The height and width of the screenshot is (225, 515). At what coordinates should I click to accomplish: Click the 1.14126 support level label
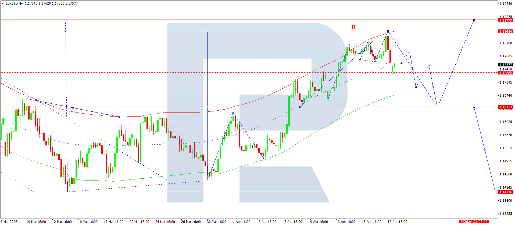click(x=506, y=192)
